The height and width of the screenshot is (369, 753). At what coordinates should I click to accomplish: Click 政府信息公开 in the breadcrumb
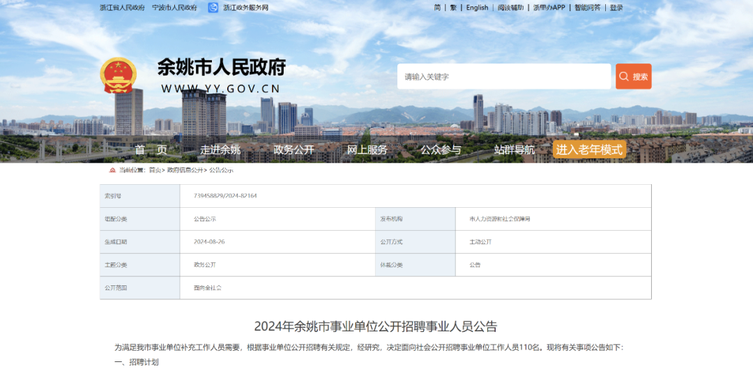[185, 170]
